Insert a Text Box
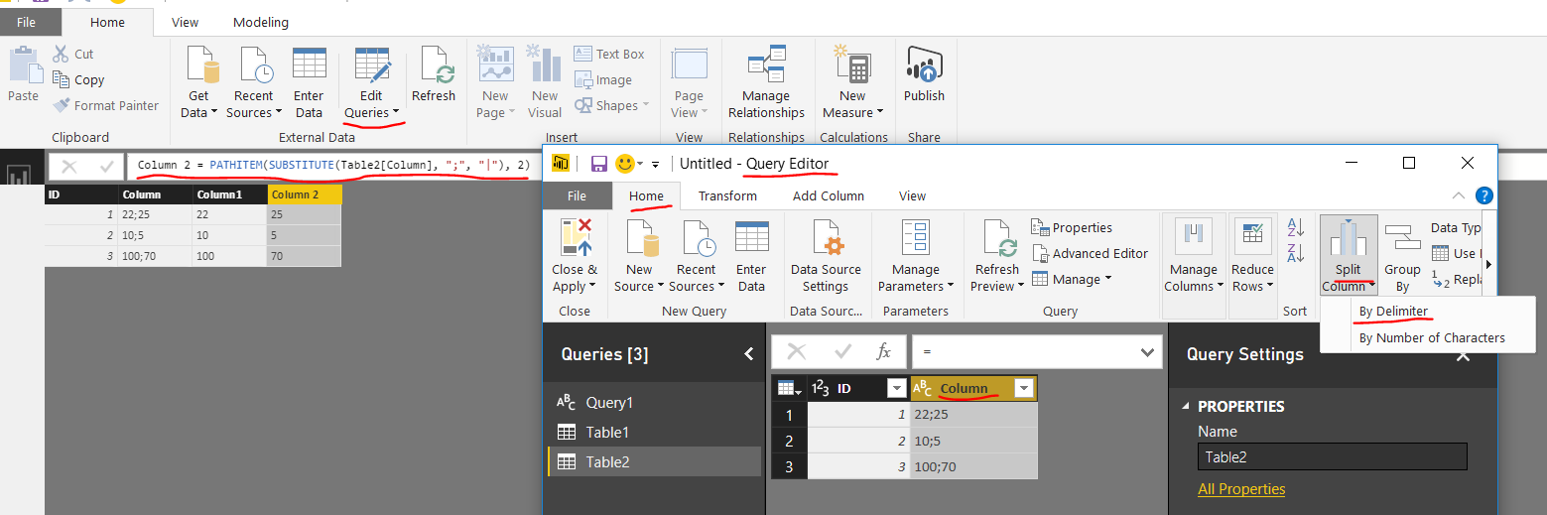This screenshot has height=515, width=1547. coord(609,54)
